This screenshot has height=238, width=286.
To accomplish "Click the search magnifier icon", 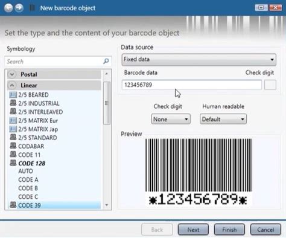I will pyautogui.click(x=106, y=61).
